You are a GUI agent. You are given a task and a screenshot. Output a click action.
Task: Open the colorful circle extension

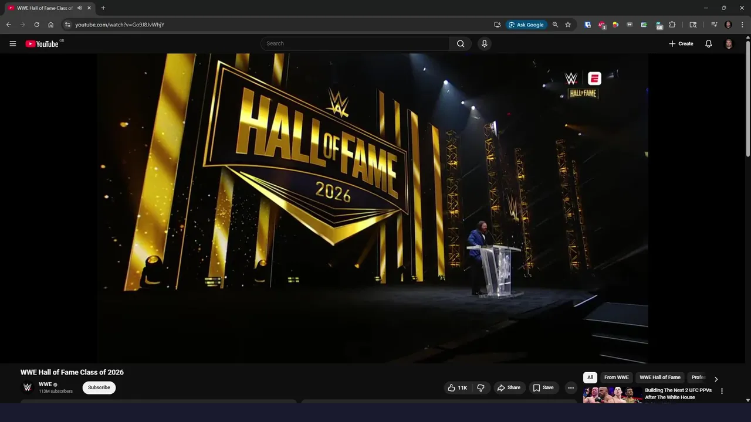(615, 25)
